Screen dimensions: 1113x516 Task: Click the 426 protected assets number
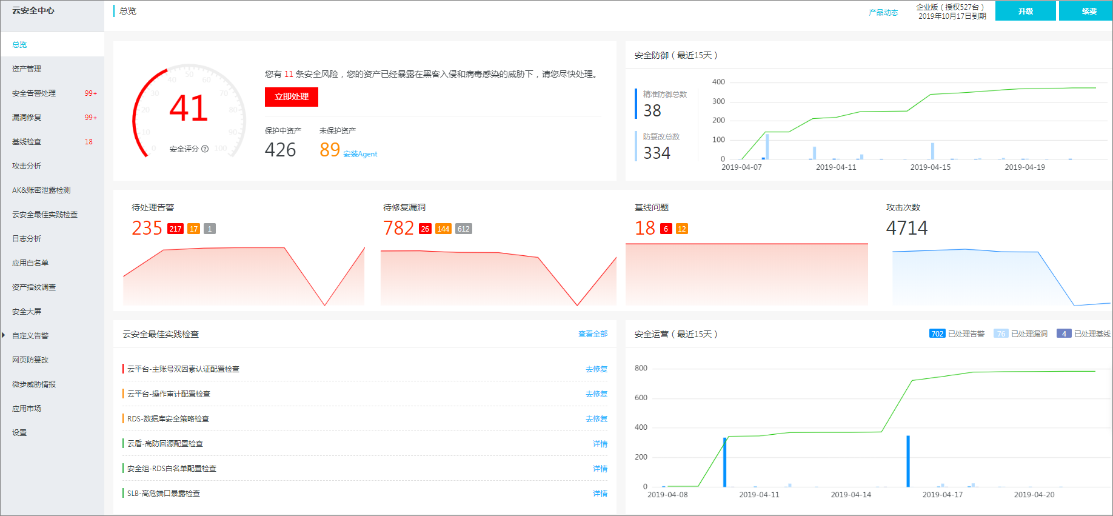click(x=280, y=150)
